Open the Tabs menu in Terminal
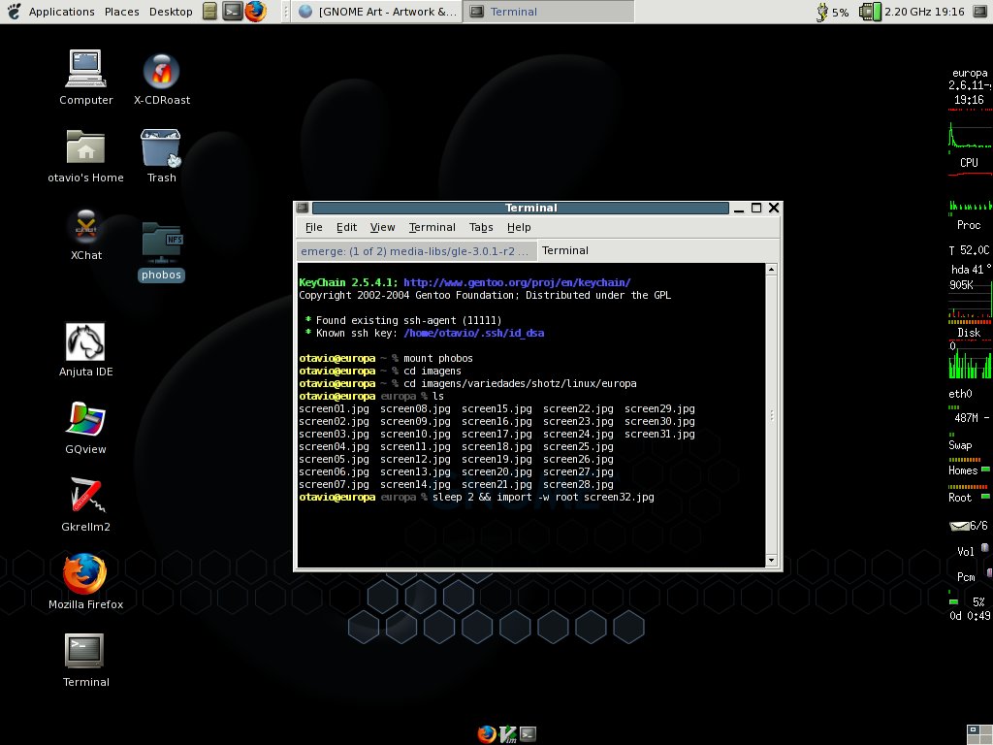993x745 pixels. click(x=481, y=227)
